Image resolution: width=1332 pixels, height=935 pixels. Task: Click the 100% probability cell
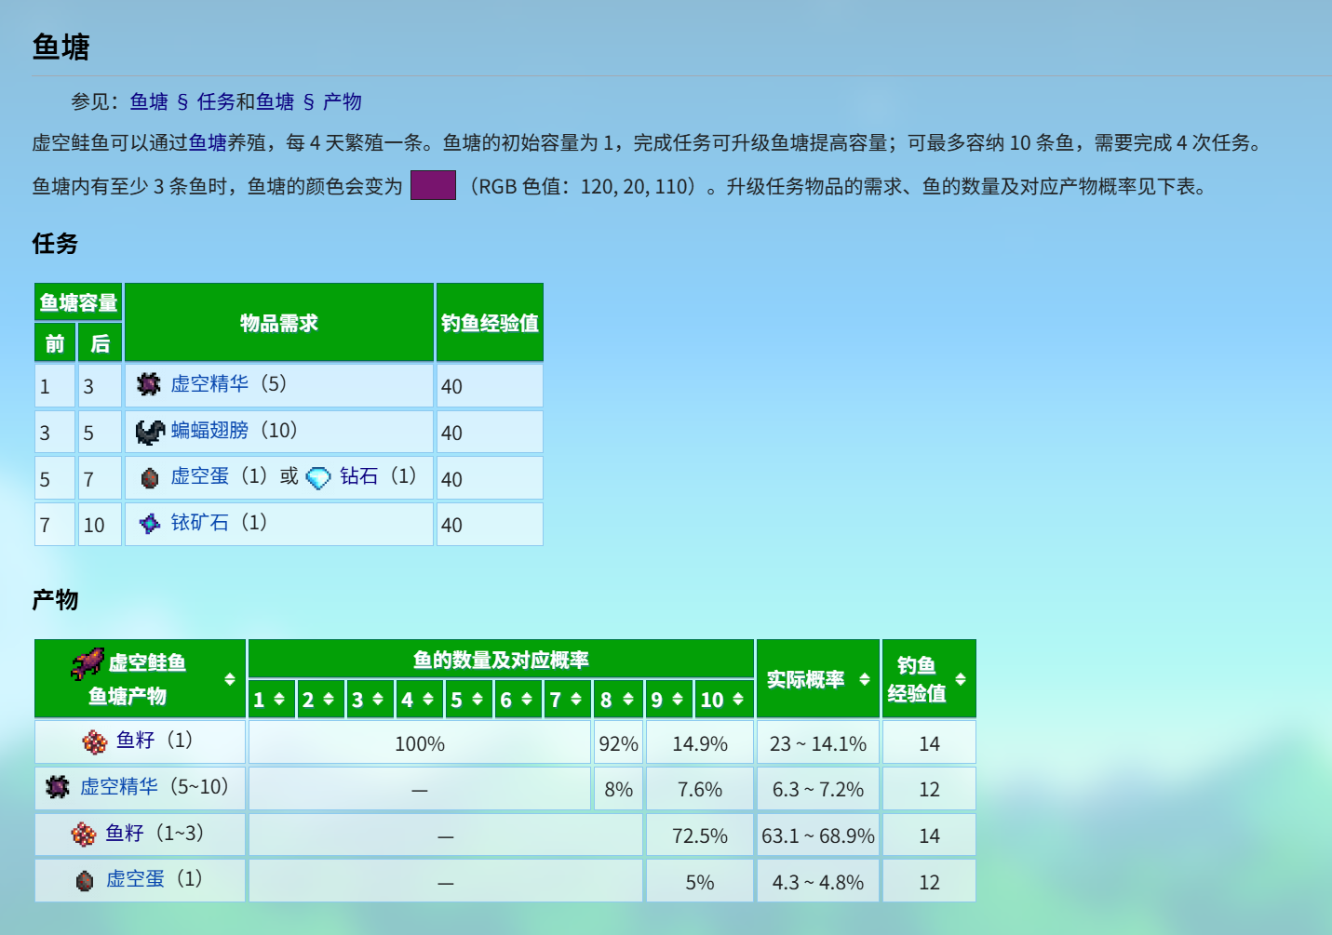[420, 742]
